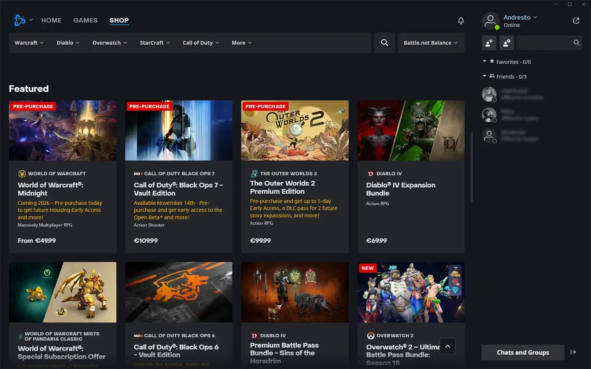The width and height of the screenshot is (591, 369).
Task: Open the Warcraft category dropdown
Action: click(29, 42)
